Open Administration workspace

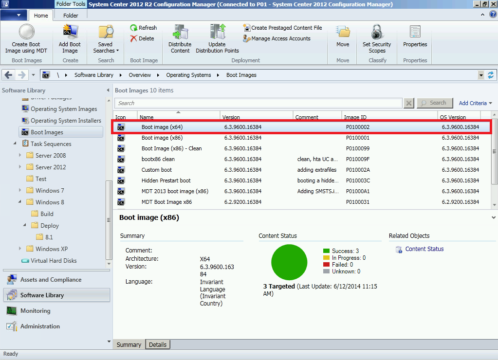click(x=57, y=326)
